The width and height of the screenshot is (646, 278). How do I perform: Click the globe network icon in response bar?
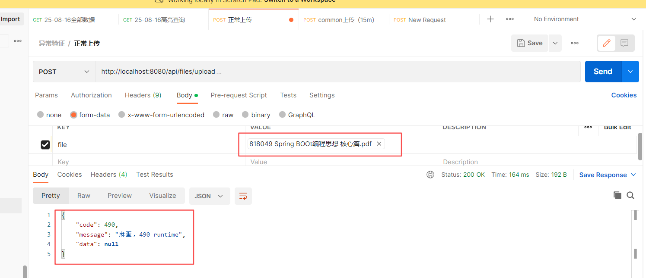pyautogui.click(x=430, y=175)
